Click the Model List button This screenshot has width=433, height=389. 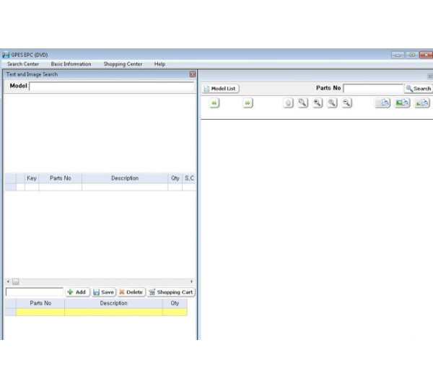click(220, 89)
